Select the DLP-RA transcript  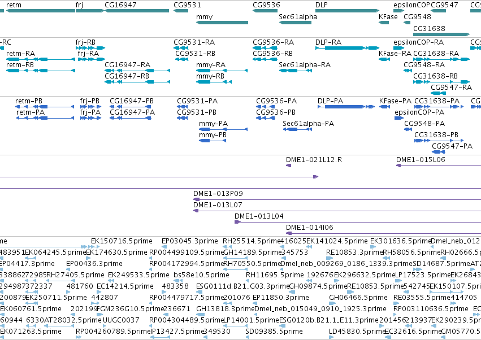pyautogui.click(x=347, y=48)
